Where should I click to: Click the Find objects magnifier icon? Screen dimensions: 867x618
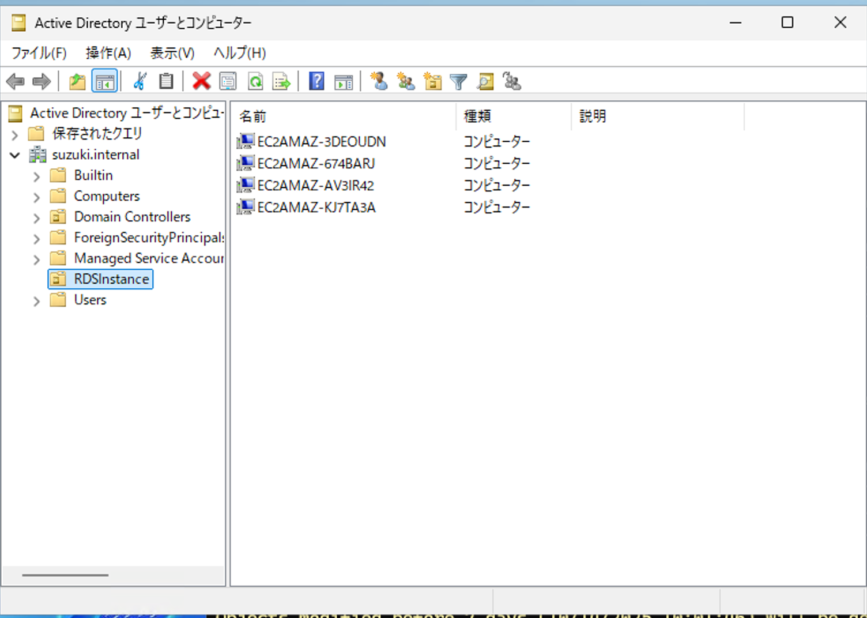pyautogui.click(x=485, y=82)
